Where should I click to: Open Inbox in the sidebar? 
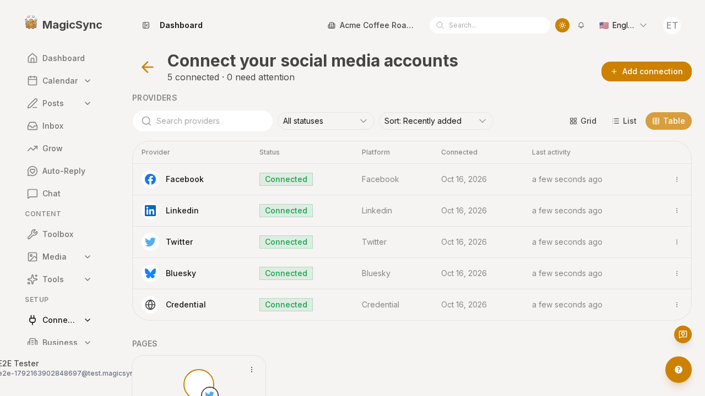59,126
